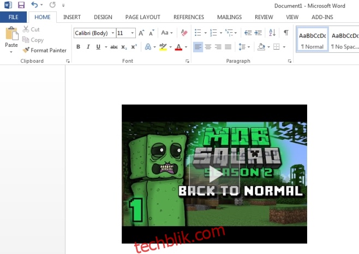Undo the last action
This screenshot has width=359, height=254.
[x=34, y=4]
